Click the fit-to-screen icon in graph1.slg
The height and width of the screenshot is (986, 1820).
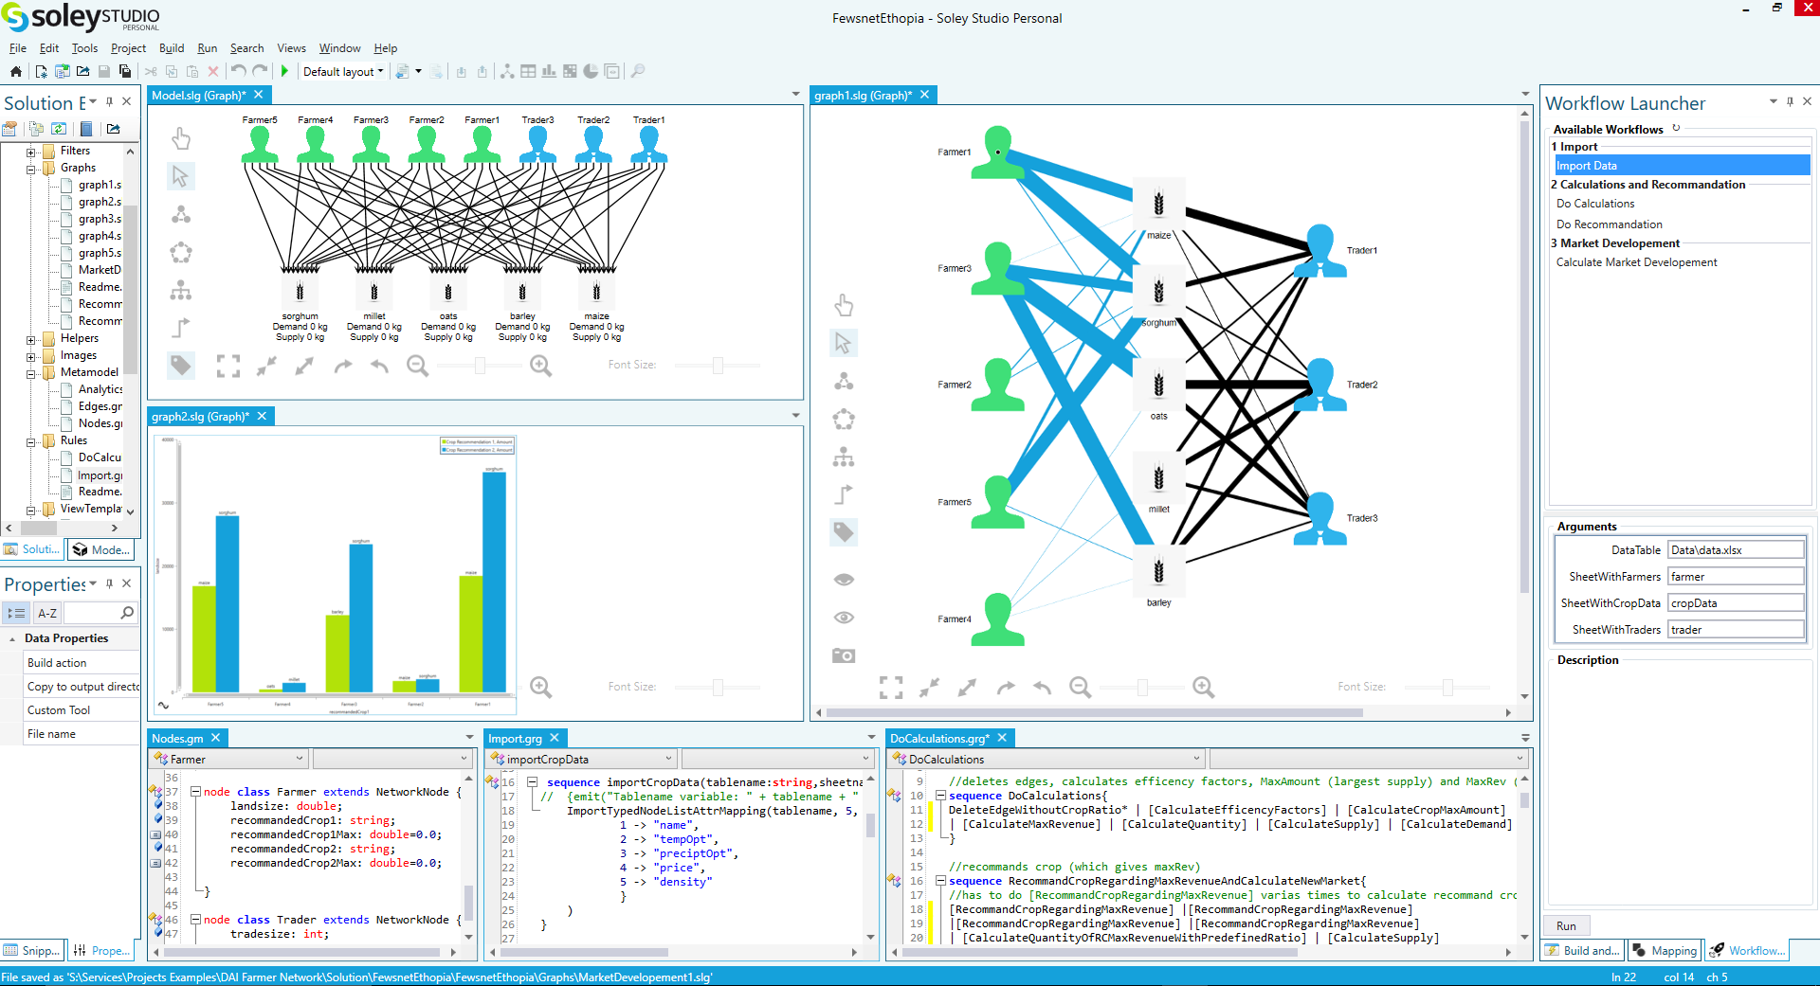[891, 687]
